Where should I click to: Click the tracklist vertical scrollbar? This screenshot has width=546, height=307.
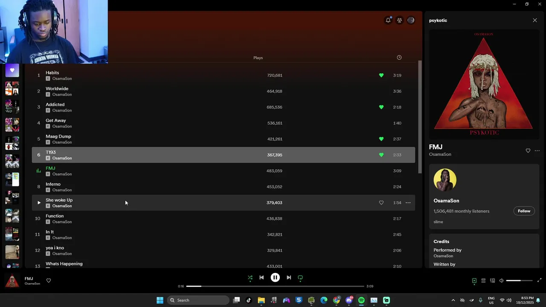420,117
